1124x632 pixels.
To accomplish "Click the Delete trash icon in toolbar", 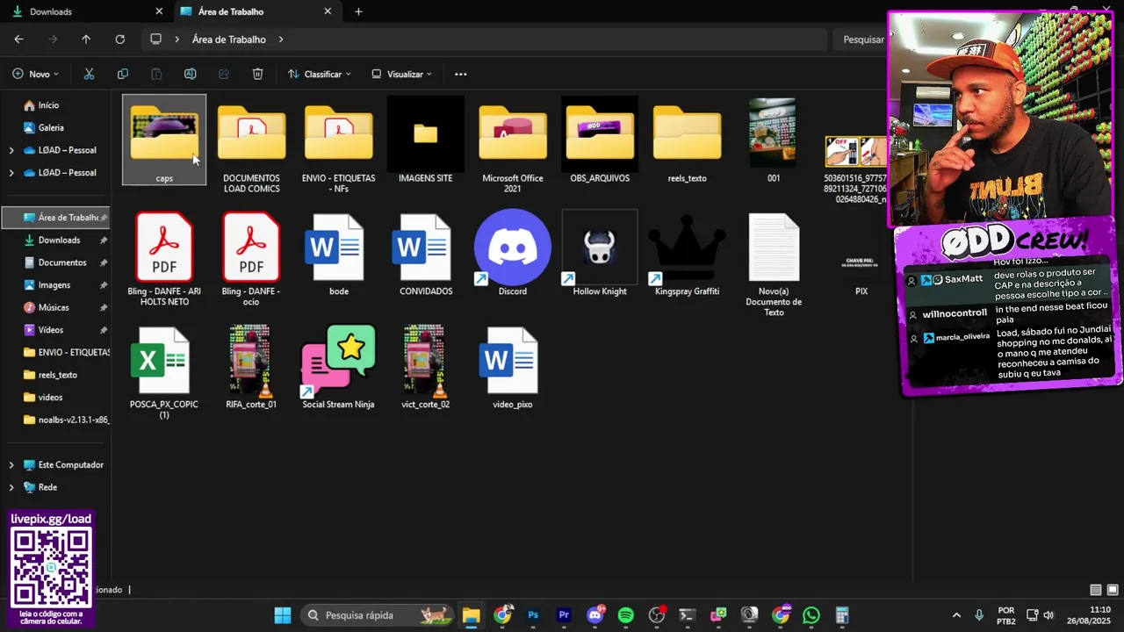I will point(257,74).
